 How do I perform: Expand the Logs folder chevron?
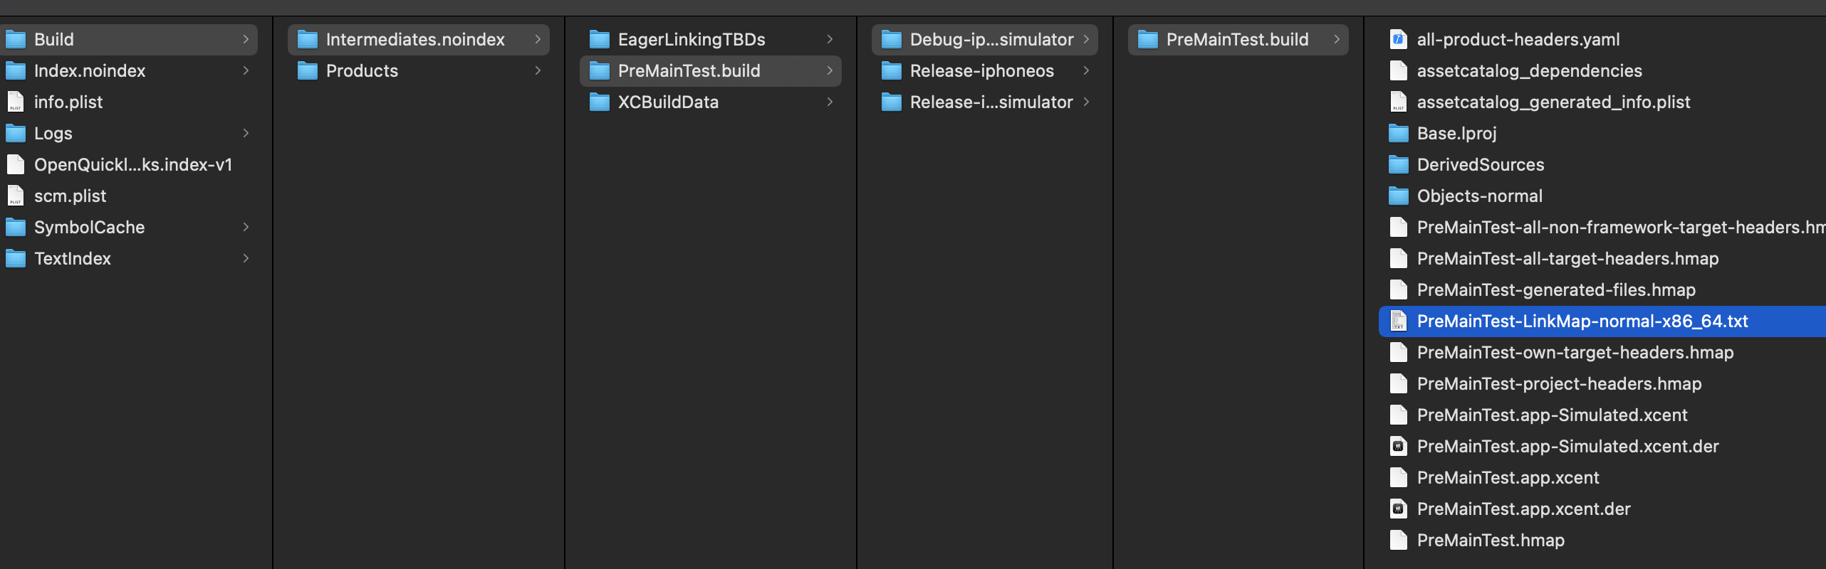click(x=246, y=133)
